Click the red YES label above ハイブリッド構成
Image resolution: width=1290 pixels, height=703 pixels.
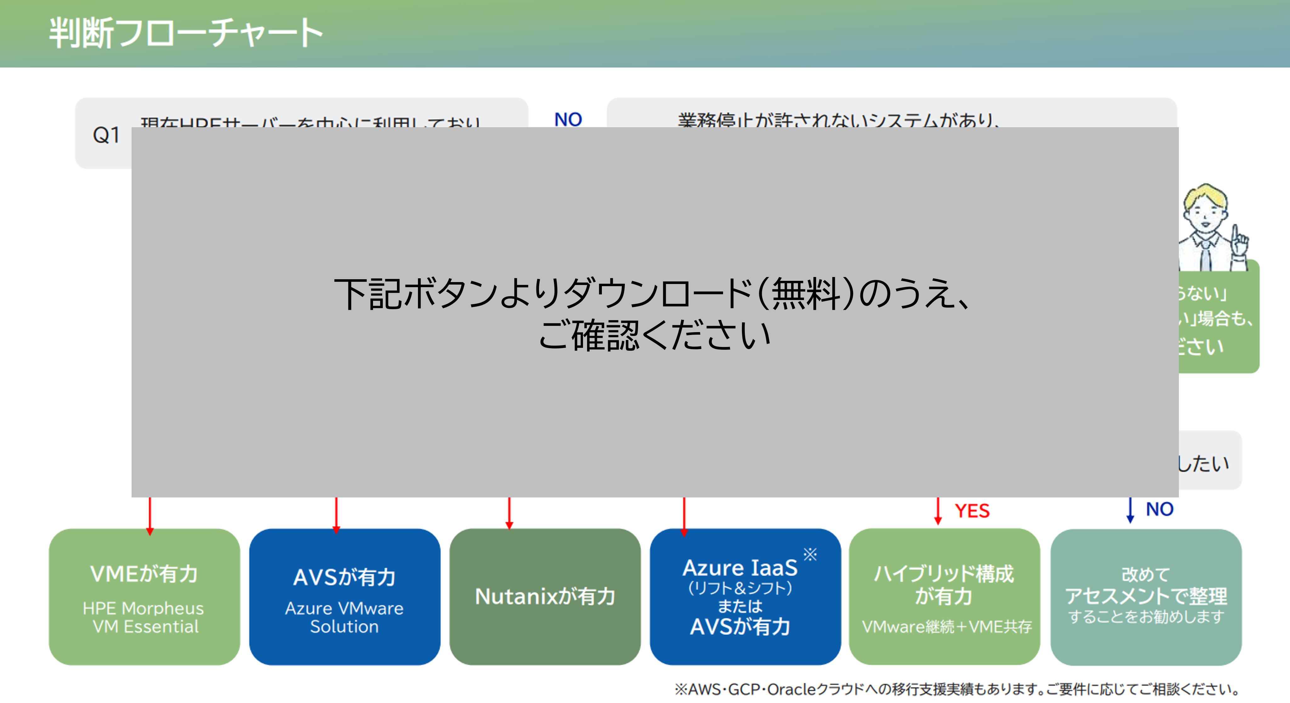972,511
